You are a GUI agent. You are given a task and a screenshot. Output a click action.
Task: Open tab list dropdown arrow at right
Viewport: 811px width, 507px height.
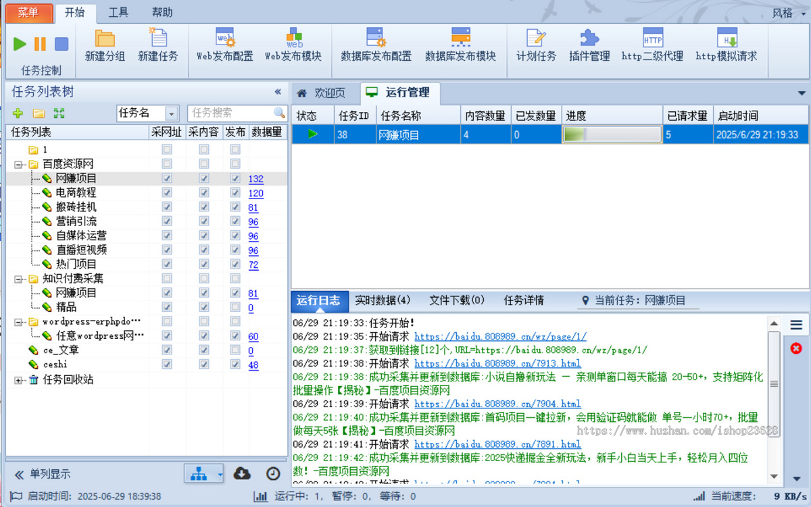[x=802, y=93]
